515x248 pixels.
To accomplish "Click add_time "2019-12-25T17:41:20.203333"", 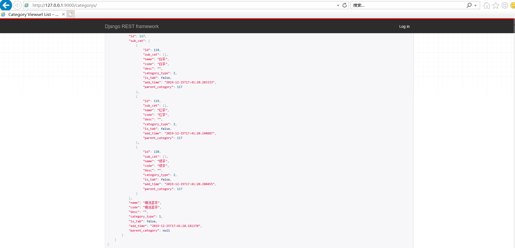I will [x=190, y=83].
